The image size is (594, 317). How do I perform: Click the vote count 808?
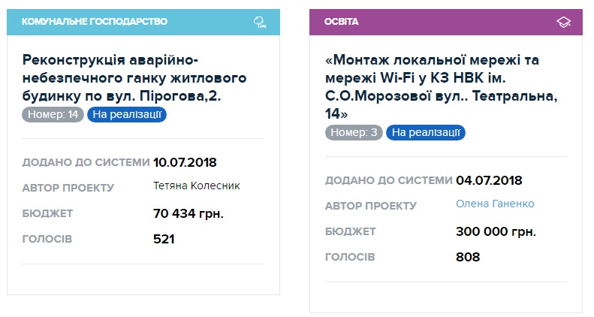468,257
